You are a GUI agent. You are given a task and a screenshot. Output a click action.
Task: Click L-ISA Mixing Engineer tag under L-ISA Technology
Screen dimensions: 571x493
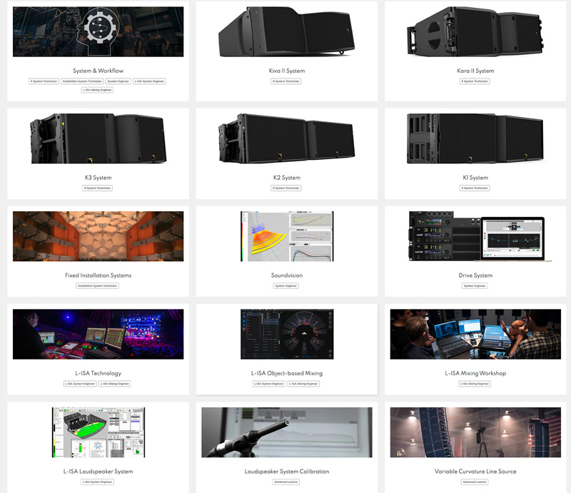tap(115, 384)
